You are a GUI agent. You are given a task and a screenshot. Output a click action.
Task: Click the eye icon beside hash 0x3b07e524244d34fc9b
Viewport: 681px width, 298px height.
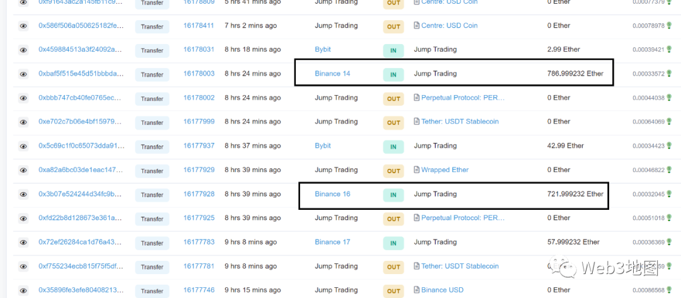pyautogui.click(x=23, y=195)
